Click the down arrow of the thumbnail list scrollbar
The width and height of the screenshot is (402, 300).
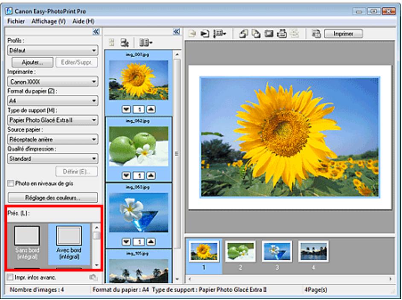177,279
